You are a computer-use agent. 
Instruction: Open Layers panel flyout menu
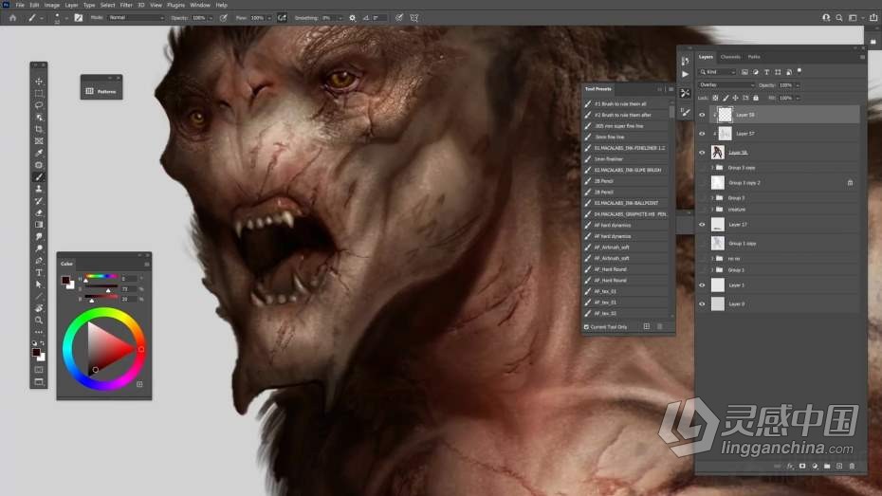pyautogui.click(x=862, y=57)
